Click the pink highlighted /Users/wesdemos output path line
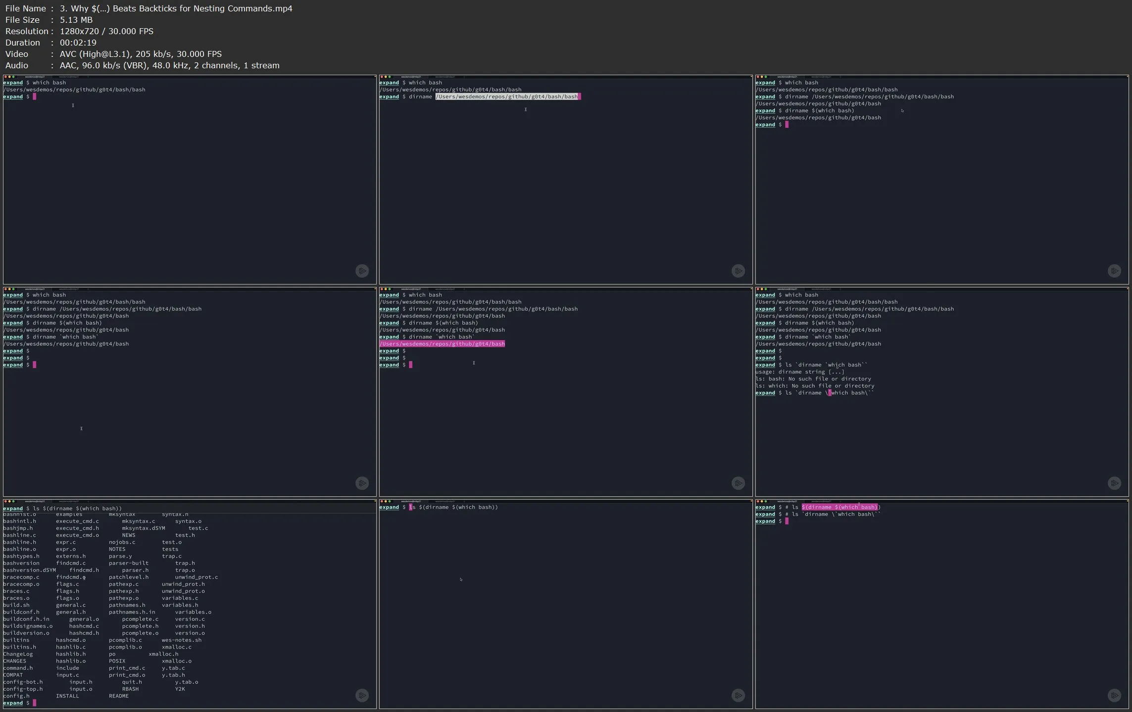This screenshot has width=1132, height=712. pyautogui.click(x=442, y=344)
